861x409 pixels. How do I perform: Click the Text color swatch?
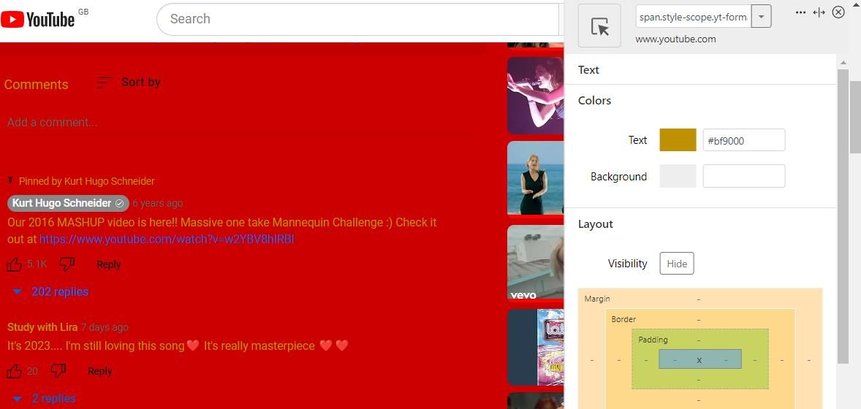[x=678, y=140]
